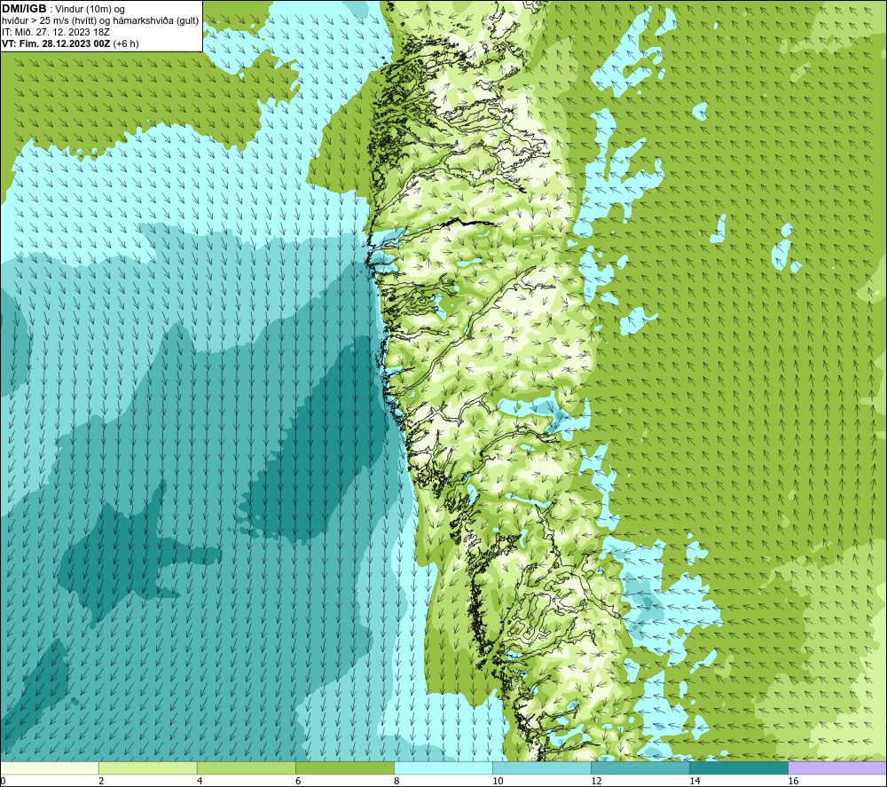The image size is (887, 787).
Task: Click the purple above-16 m/s legend swatch
Action: [837, 768]
